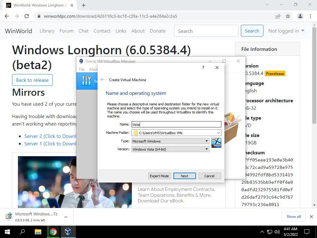Viewport: 317px width, 238px height.
Task: Switch to Expert Mode
Action: pos(159,176)
